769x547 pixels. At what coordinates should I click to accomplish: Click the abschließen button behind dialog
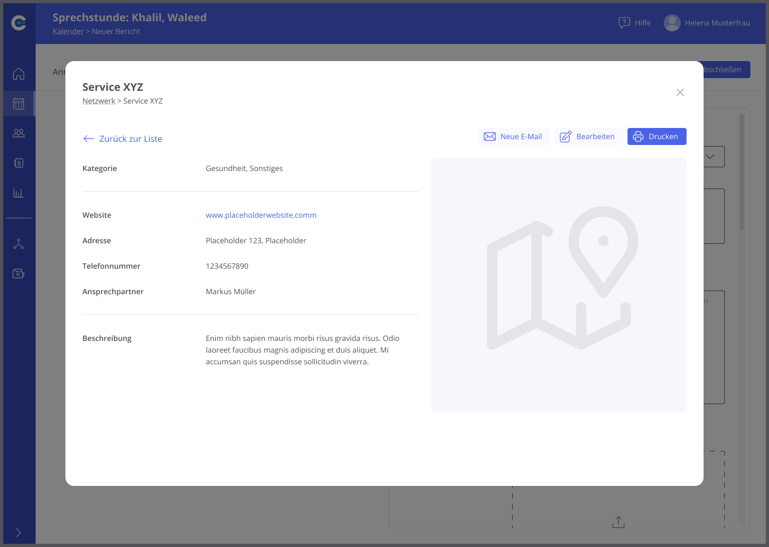coord(726,70)
